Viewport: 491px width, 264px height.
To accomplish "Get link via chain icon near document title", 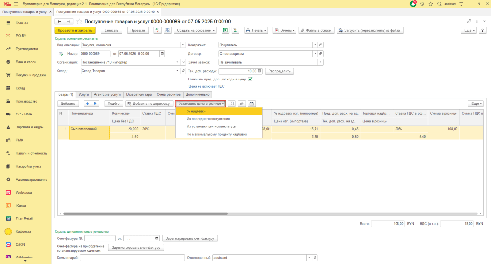I will pos(469,21).
